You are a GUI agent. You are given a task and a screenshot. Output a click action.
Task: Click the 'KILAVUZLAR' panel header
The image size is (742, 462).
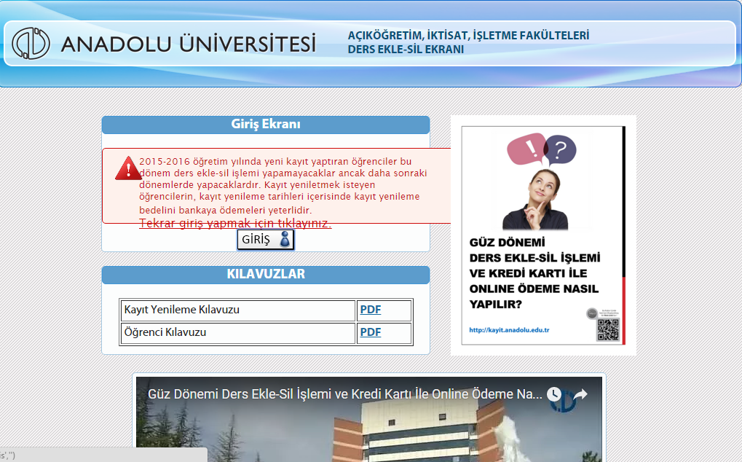[266, 275]
